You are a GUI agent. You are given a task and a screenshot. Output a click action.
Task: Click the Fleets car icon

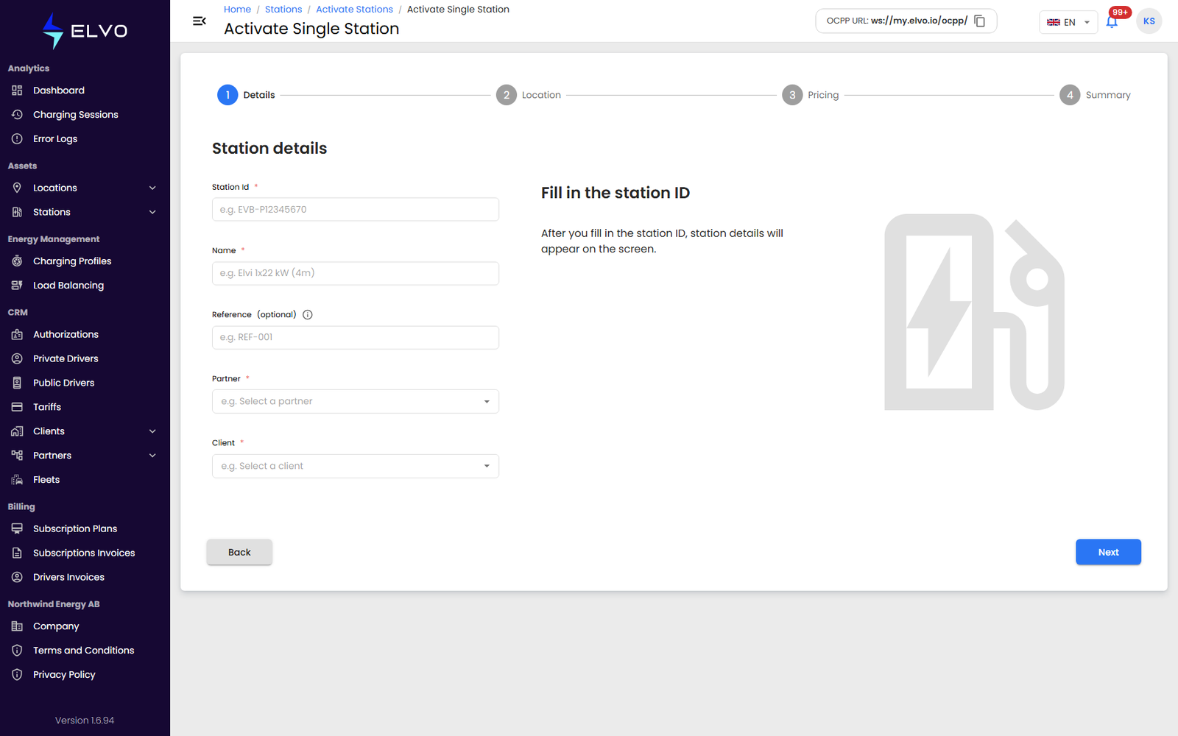tap(17, 480)
